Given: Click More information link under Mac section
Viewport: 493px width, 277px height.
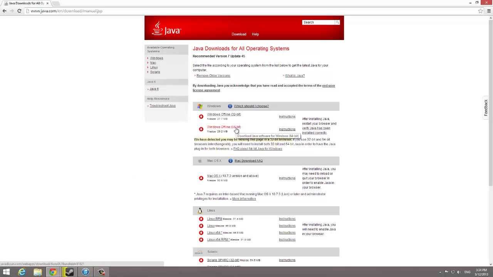Looking at the screenshot, I should coord(244,199).
